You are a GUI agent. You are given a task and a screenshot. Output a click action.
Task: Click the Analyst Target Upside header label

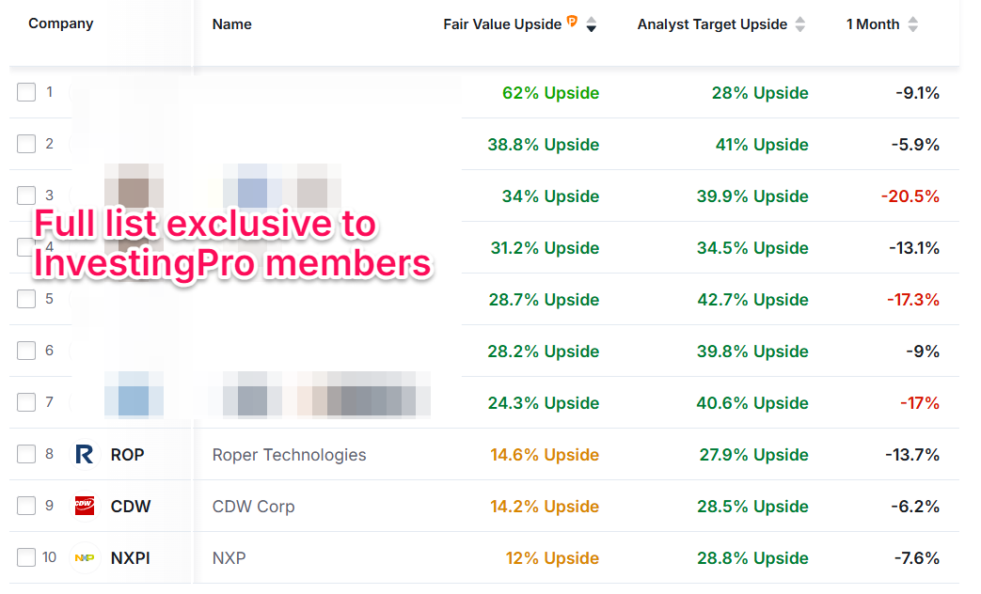coord(712,24)
